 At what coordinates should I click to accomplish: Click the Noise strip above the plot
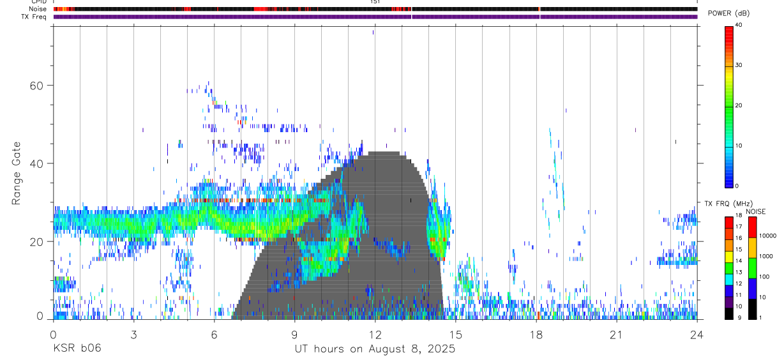click(x=375, y=9)
